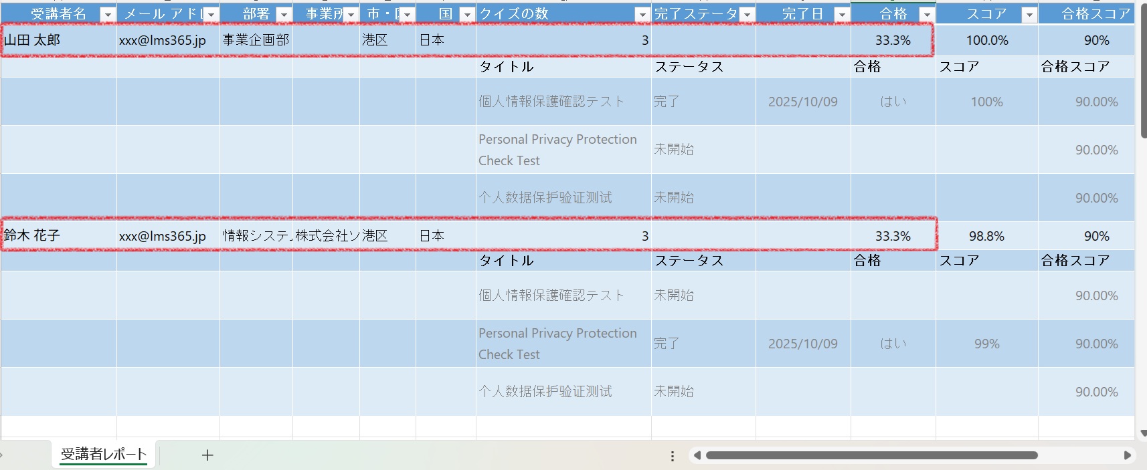1147x470 pixels.
Task: Open the メール アドレス column filter dropdown
Action: pos(210,14)
